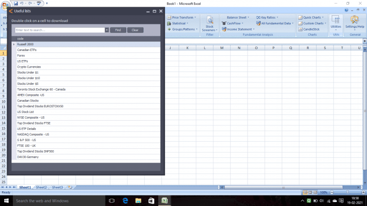Image resolution: width=367 pixels, height=206 pixels.
Task: Select Top Dividend Stocks FTSE row
Action: 88,123
